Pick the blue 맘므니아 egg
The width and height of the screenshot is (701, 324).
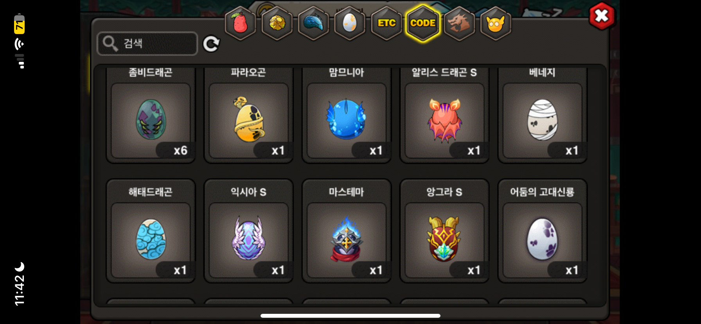347,115
